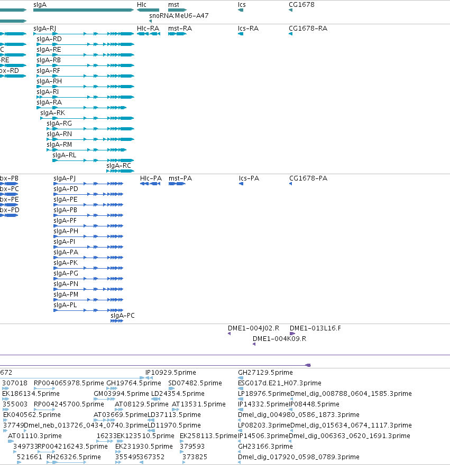This screenshot has height=465, width=450.
Task: Select transcript slgA-RM
Action: coord(86,150)
